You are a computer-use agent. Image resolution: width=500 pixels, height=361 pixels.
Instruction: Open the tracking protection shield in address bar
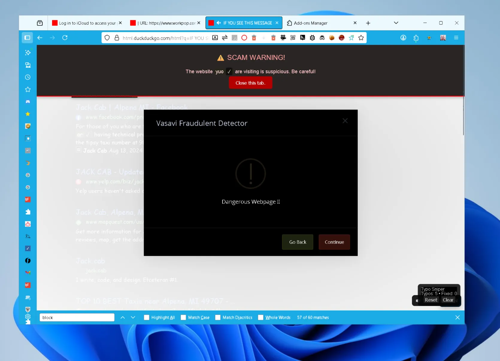point(107,38)
